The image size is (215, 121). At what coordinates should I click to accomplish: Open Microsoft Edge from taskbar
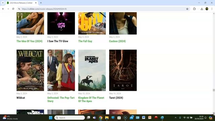162,118
